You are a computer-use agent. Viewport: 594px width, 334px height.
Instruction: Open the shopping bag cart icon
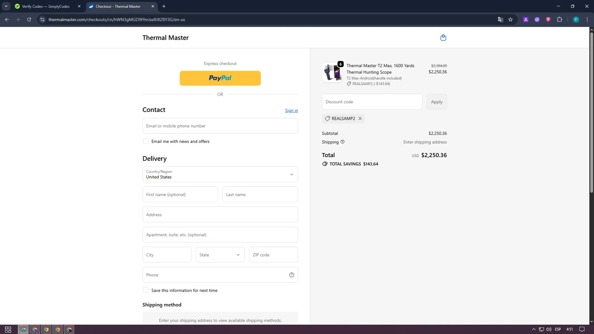(443, 38)
